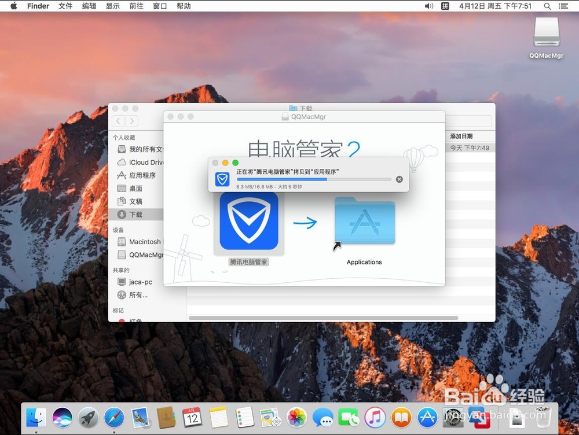Open the Apple menu
The width and height of the screenshot is (579, 435).
tap(14, 6)
